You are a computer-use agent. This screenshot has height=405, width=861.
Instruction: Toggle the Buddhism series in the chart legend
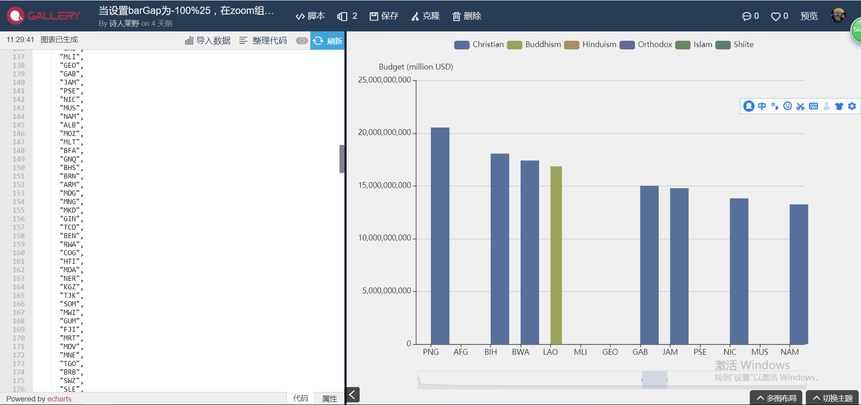tap(534, 44)
